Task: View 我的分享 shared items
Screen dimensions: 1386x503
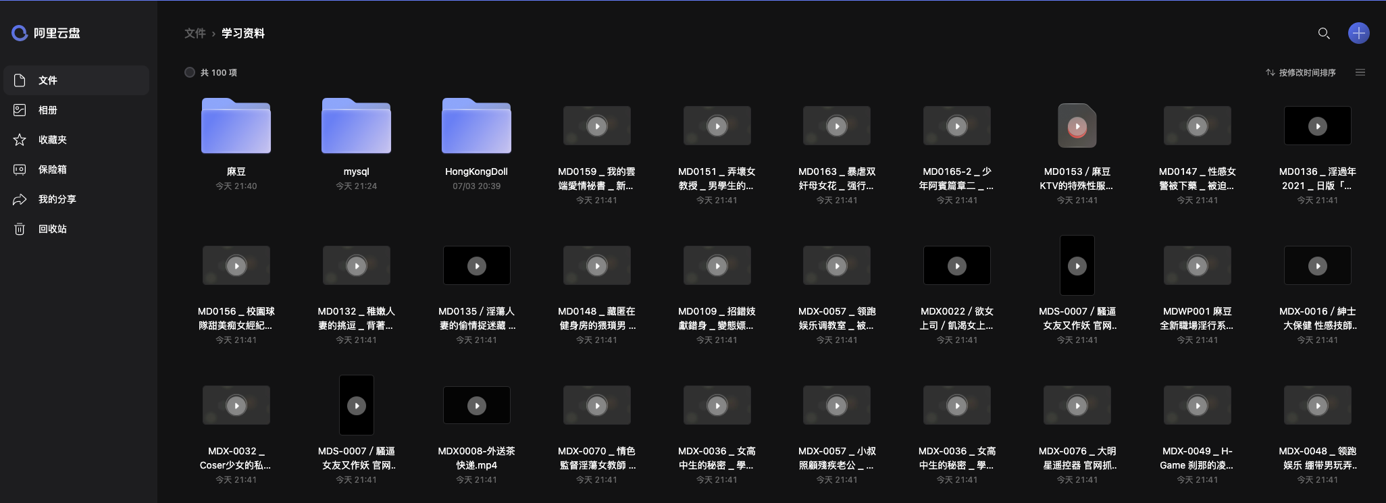Action: point(76,199)
